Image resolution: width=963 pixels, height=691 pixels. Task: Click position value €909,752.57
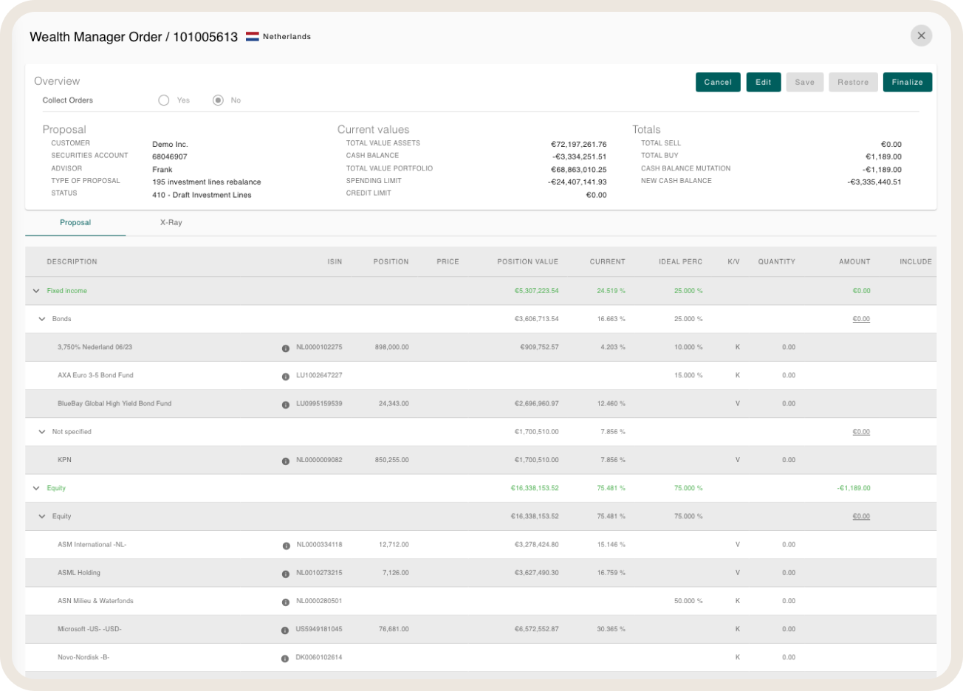click(539, 347)
